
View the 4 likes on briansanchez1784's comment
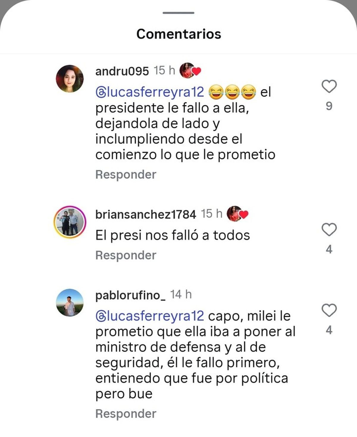click(x=329, y=249)
